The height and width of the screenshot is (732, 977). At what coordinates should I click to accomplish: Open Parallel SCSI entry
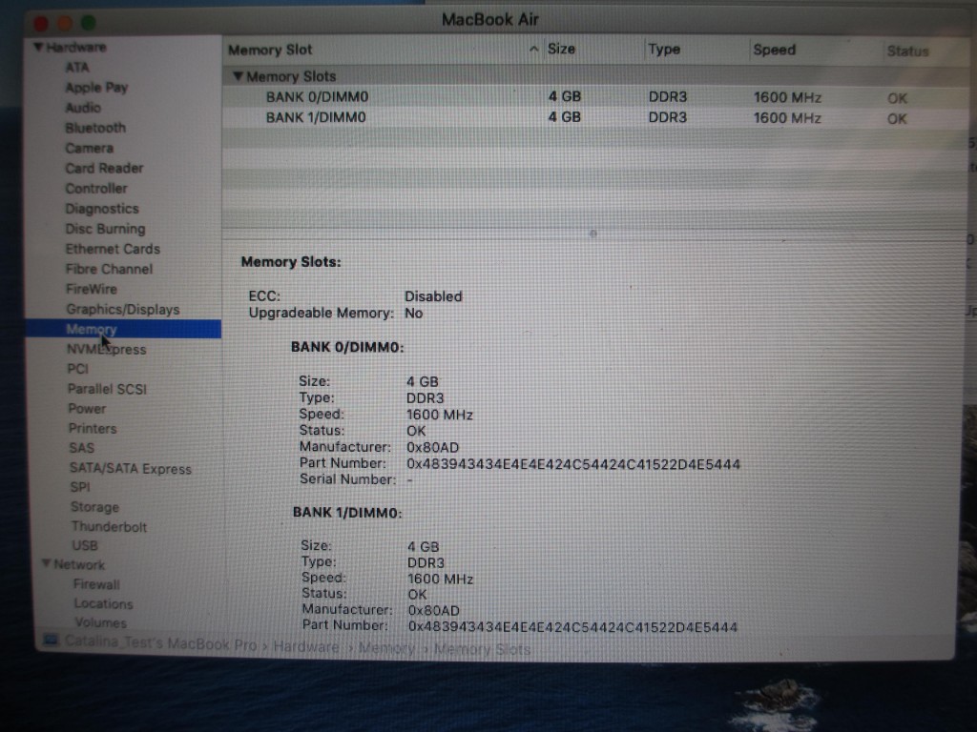tap(107, 389)
